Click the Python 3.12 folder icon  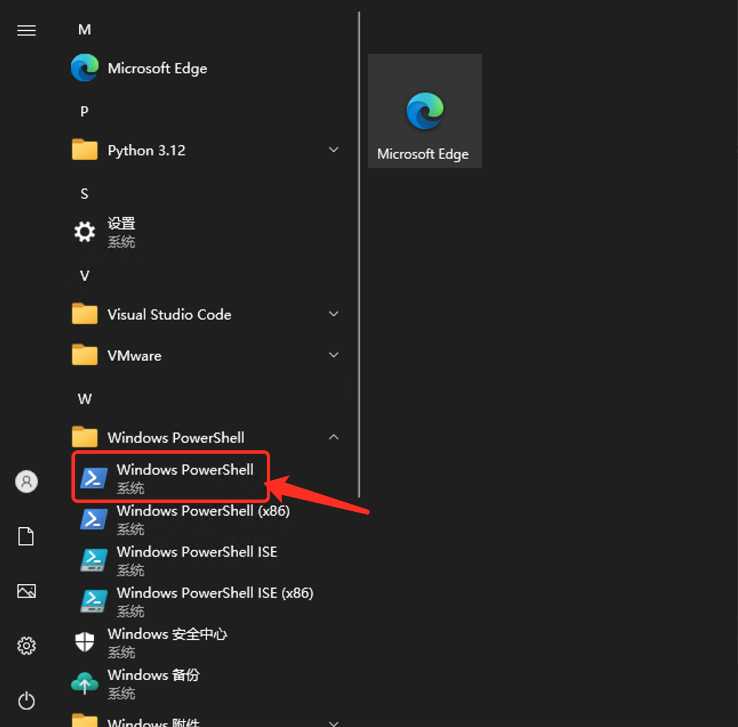pyautogui.click(x=85, y=150)
